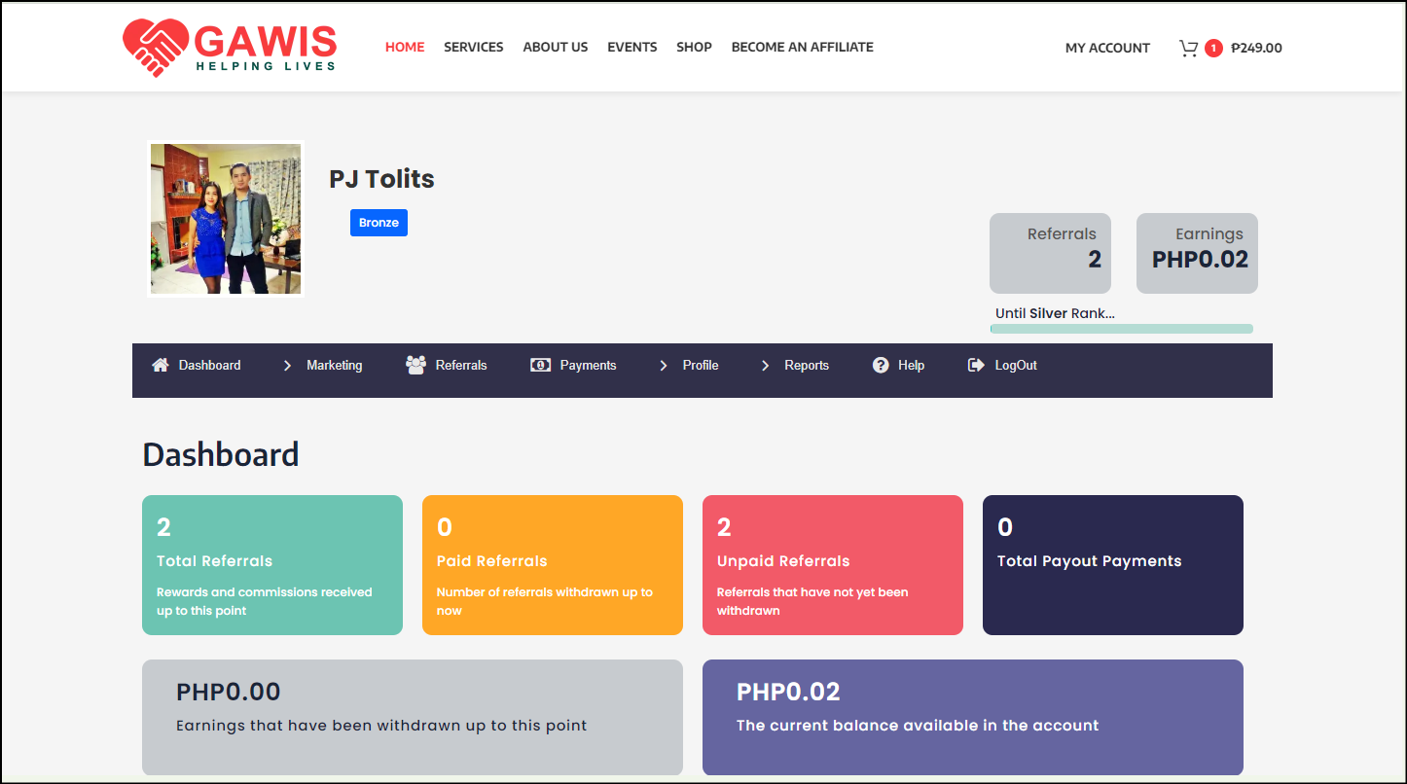This screenshot has height=784, width=1407.
Task: Click the Help question mark icon
Action: click(881, 365)
